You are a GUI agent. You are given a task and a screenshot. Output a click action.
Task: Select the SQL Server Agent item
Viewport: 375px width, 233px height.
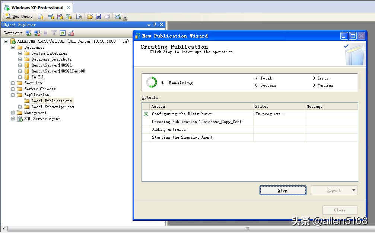click(42, 119)
